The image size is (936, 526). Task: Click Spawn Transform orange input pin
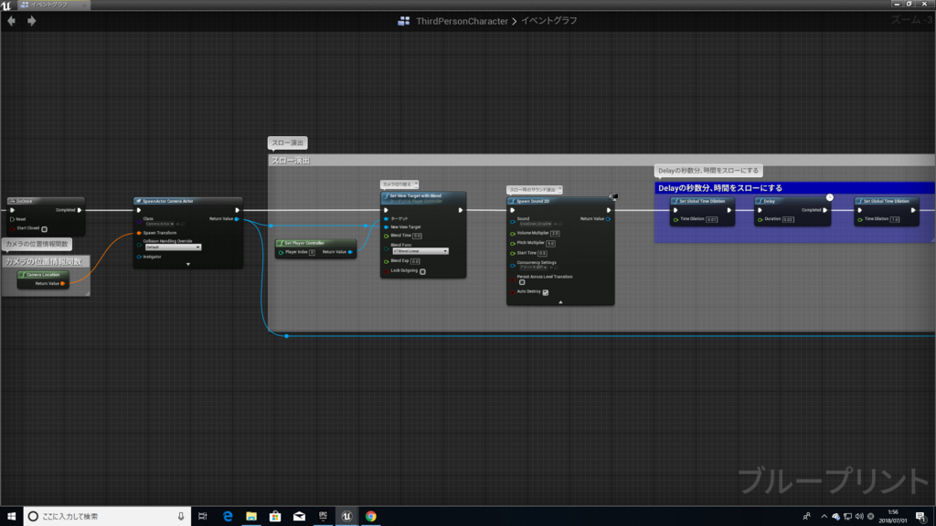[139, 233]
